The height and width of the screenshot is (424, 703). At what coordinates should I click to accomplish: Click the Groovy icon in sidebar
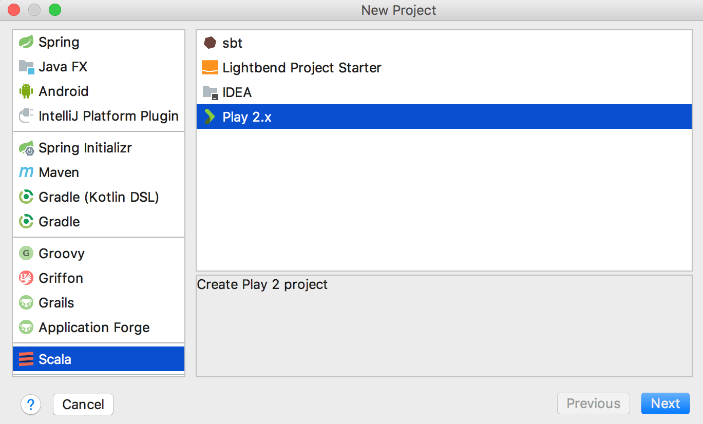[x=26, y=254]
